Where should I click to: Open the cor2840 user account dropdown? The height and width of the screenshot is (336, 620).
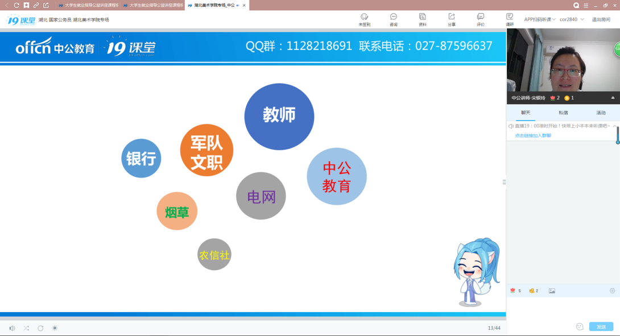point(571,19)
